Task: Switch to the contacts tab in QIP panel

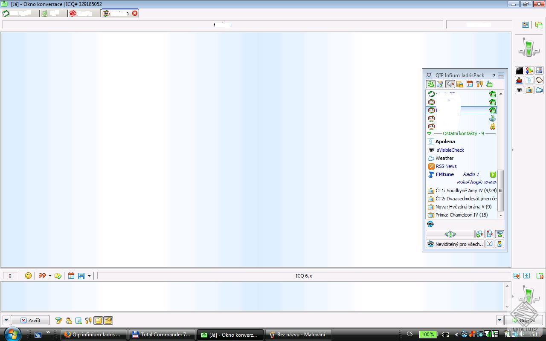Action: pos(430,84)
